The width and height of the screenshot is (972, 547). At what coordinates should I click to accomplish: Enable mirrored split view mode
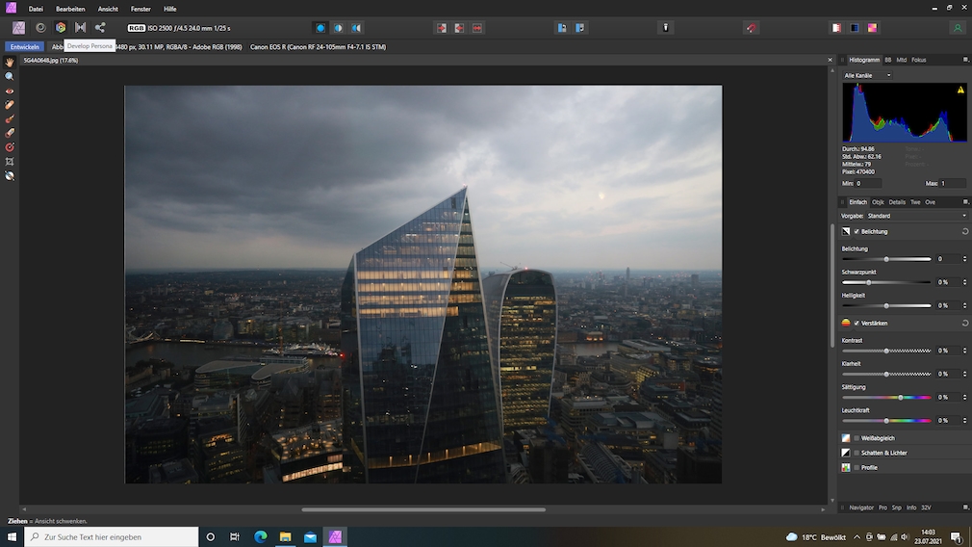(356, 28)
